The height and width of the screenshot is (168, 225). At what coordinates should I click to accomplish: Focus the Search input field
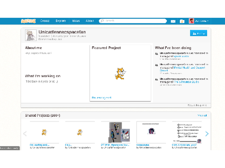(133, 21)
